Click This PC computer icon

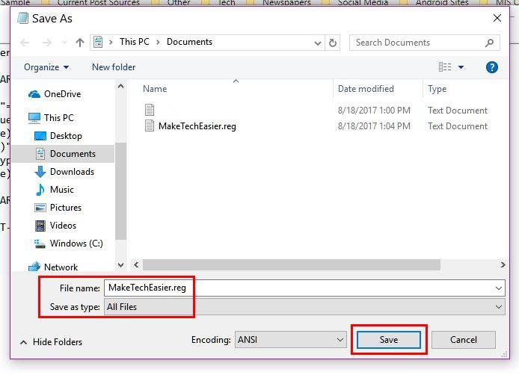click(x=34, y=118)
